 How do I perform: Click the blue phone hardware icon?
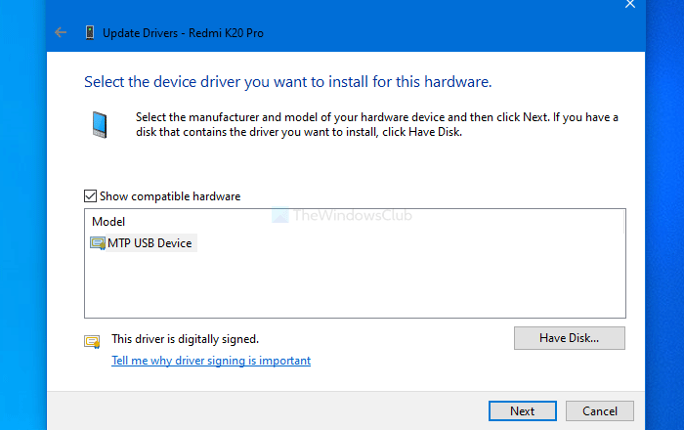tap(100, 125)
